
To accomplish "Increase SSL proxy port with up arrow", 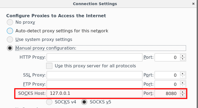I will click(x=183, y=74).
